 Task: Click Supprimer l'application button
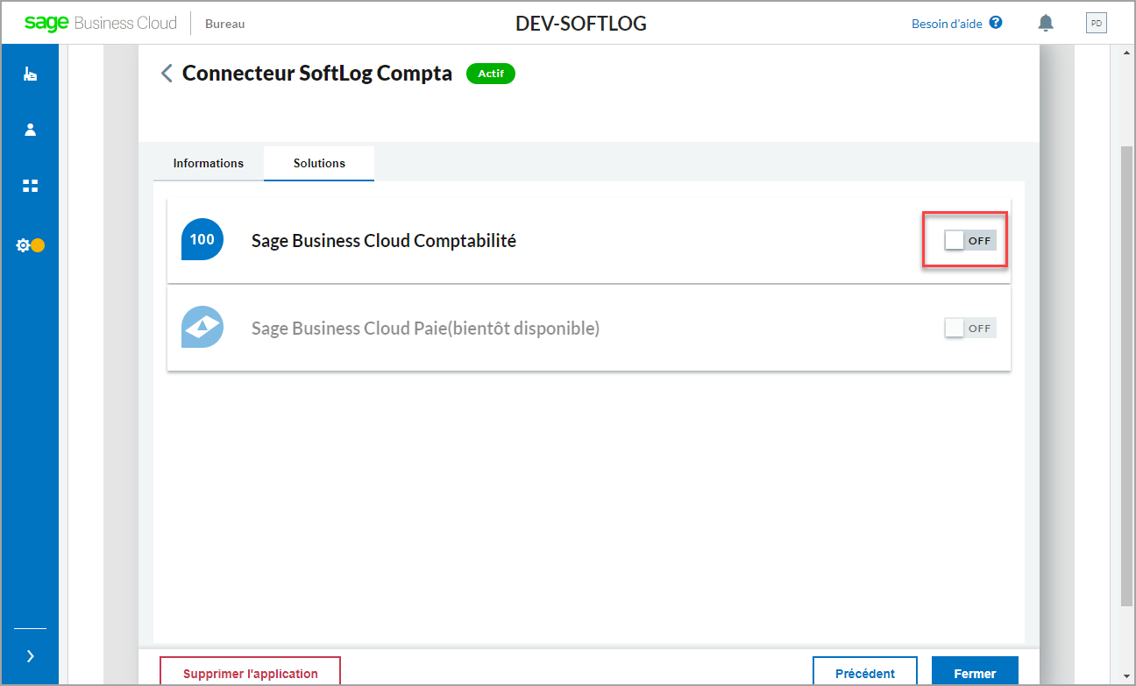click(250, 672)
